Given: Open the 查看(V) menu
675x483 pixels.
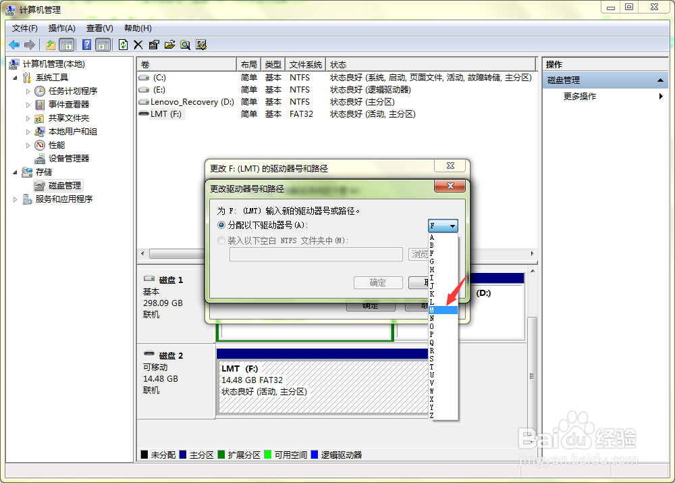Looking at the screenshot, I should [99, 28].
